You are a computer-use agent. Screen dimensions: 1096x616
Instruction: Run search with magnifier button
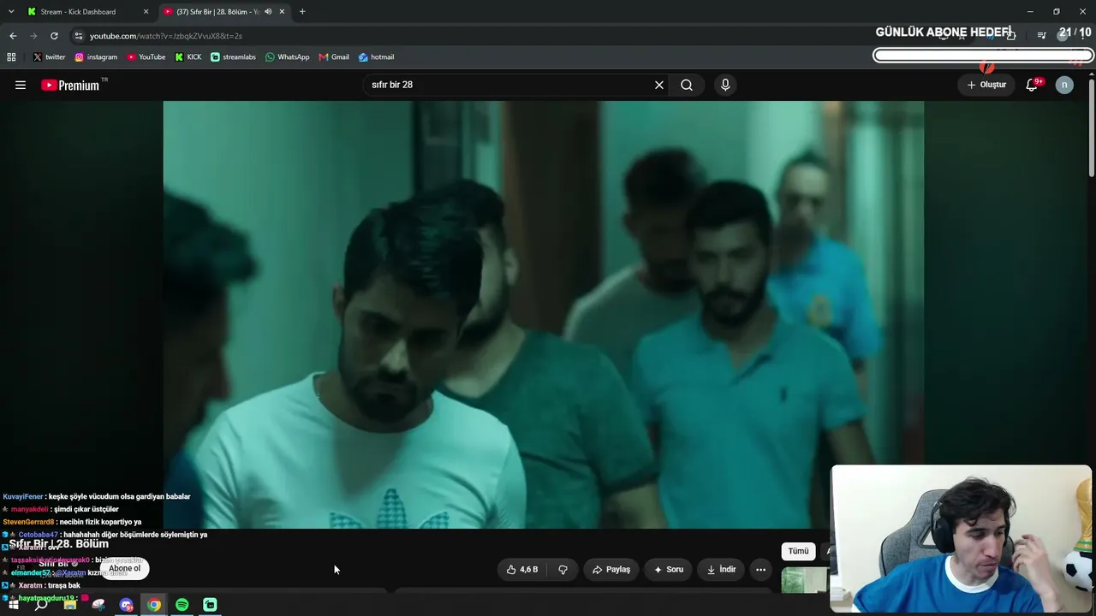click(687, 85)
